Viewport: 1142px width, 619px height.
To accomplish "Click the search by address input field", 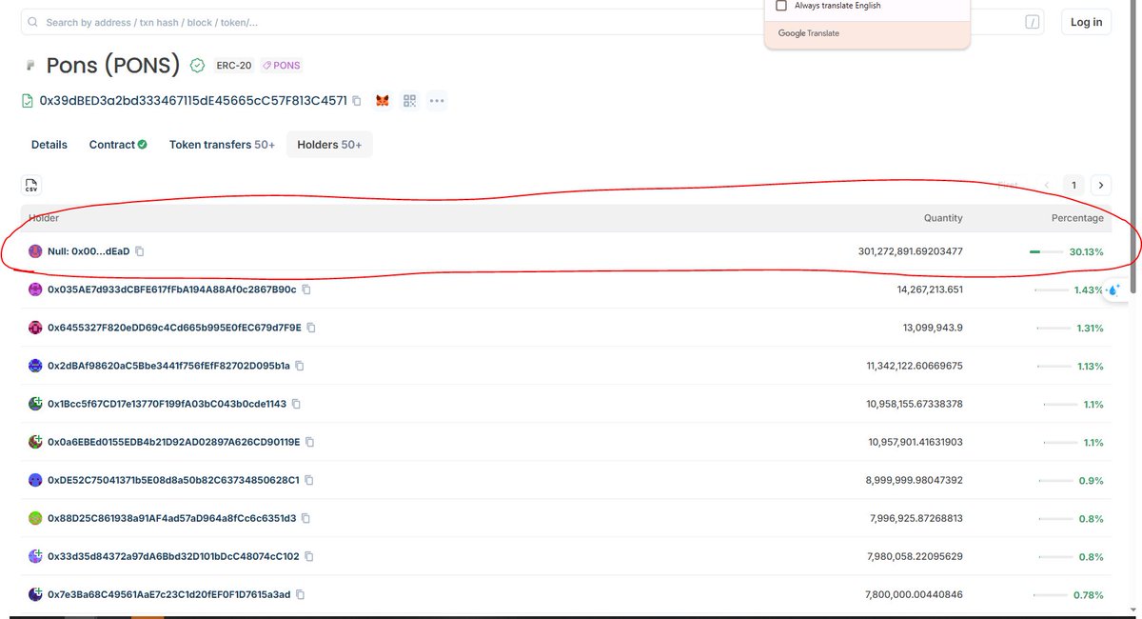I will click(x=533, y=22).
